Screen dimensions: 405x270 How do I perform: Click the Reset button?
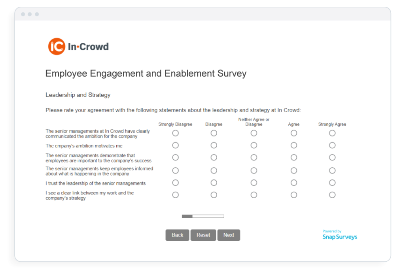[203, 235]
